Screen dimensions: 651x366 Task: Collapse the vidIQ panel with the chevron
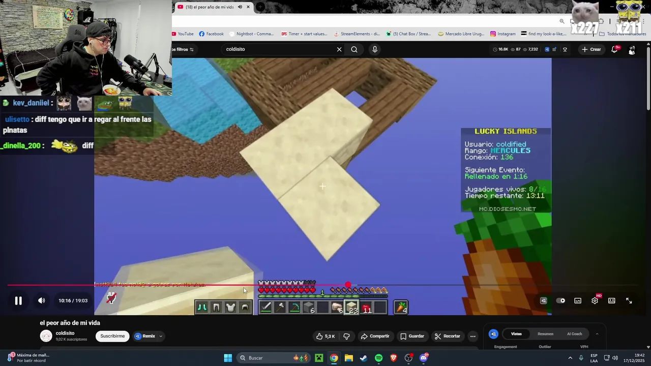coord(597,334)
